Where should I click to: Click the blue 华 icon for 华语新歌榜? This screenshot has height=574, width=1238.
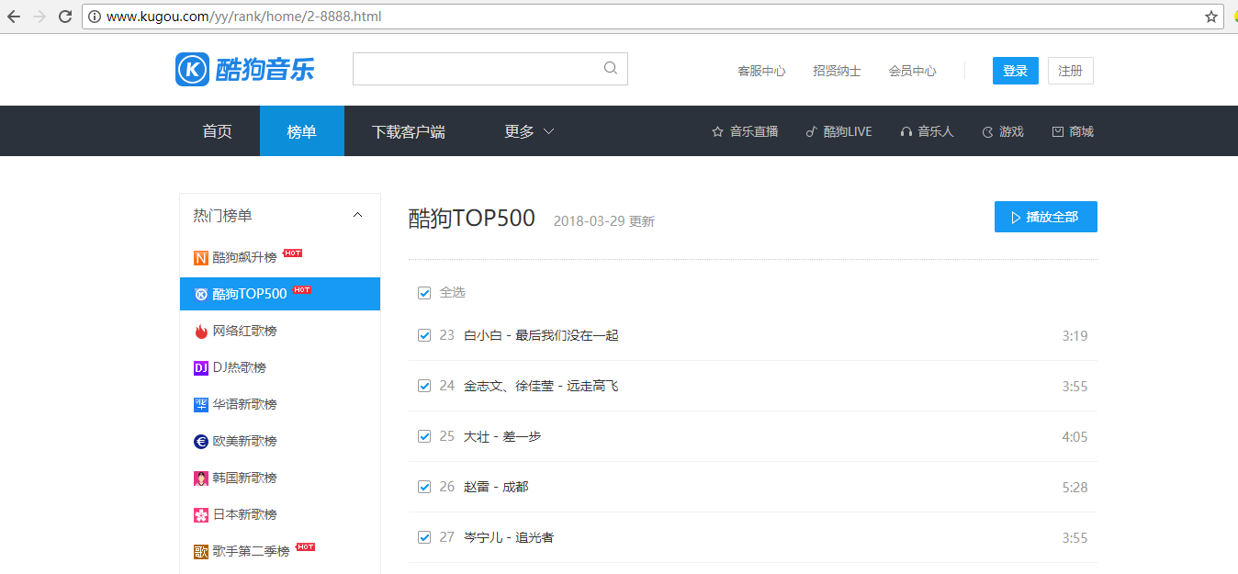coord(201,405)
